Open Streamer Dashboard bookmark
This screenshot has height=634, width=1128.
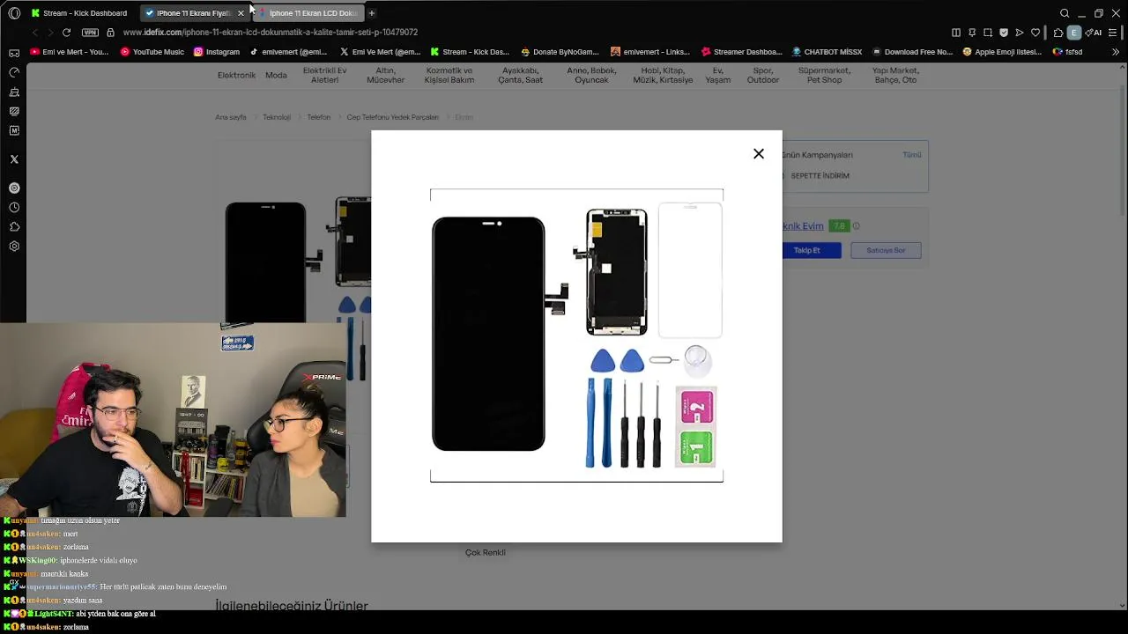741,52
